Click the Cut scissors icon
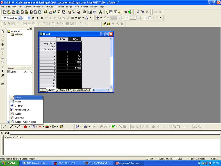Viewport: 221px width, 166px height. [138, 12]
